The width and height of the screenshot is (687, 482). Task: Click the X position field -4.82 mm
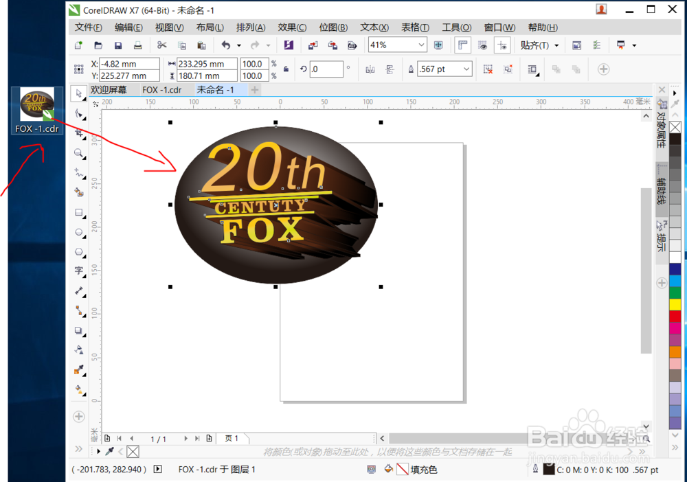129,64
